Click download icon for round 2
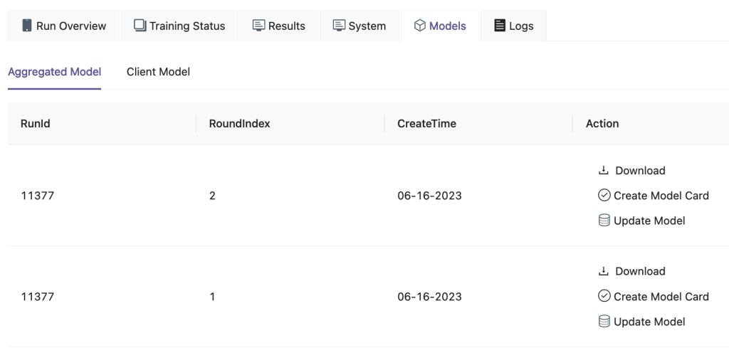Viewport: 729px width, 348px height. (604, 171)
